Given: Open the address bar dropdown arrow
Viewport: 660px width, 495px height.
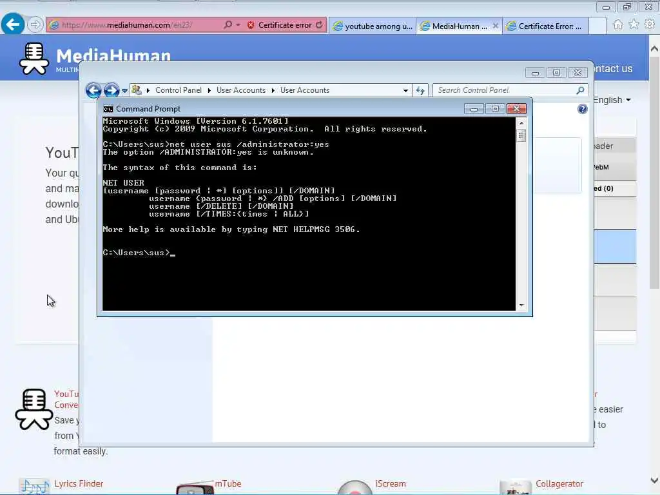Looking at the screenshot, I should tap(238, 25).
